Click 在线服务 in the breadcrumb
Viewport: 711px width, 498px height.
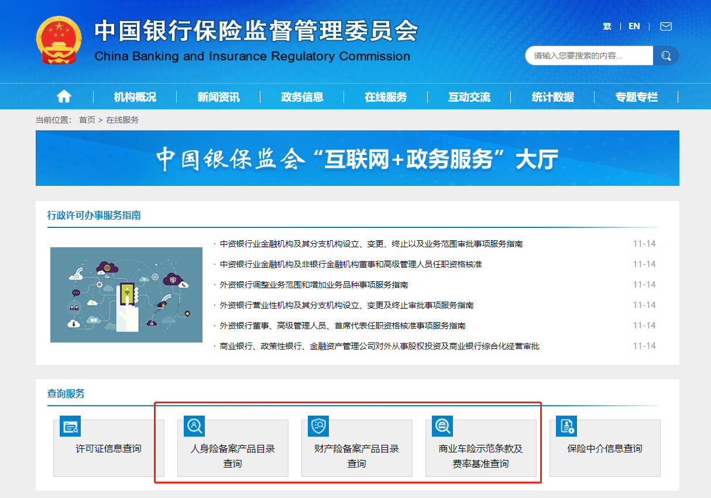click(x=122, y=120)
